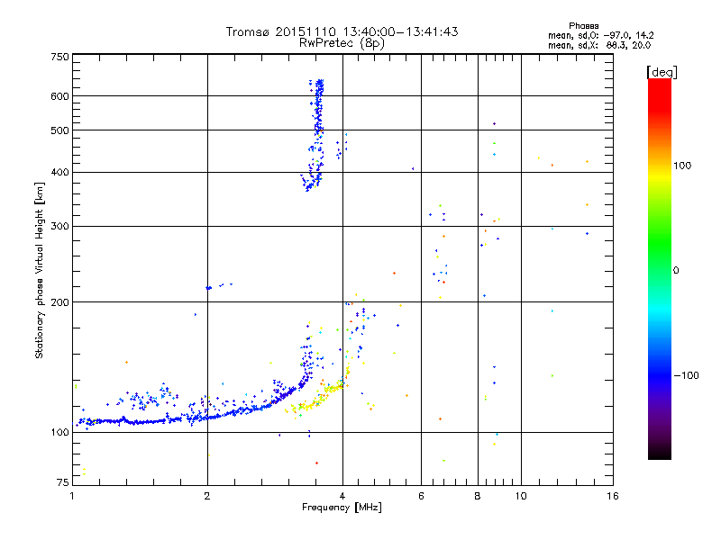Click the x-axis label 'Frequency [MHz]'
721x540 pixels.
pyautogui.click(x=342, y=508)
